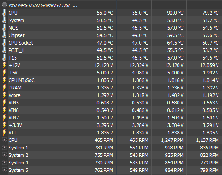The width and height of the screenshot is (222, 175).
Task: Select the VIN6 voltage label
Action: tap(14, 110)
